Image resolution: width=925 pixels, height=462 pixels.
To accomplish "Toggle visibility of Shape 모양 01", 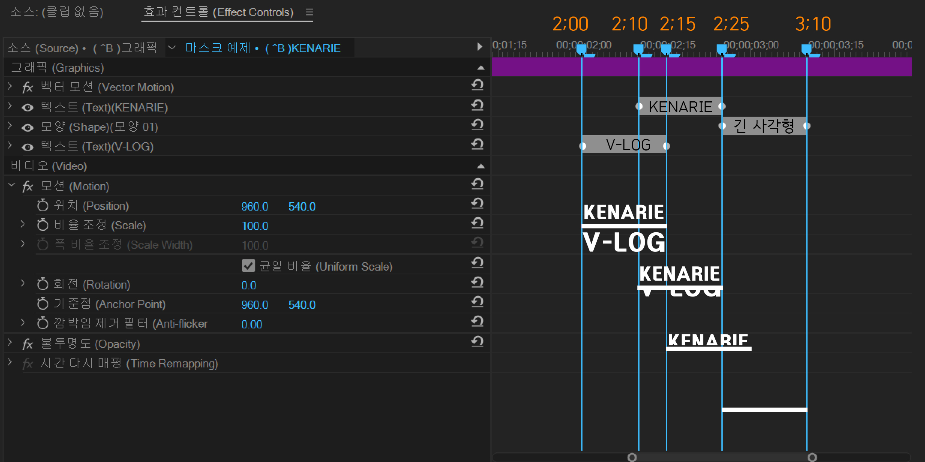I will [x=27, y=128].
